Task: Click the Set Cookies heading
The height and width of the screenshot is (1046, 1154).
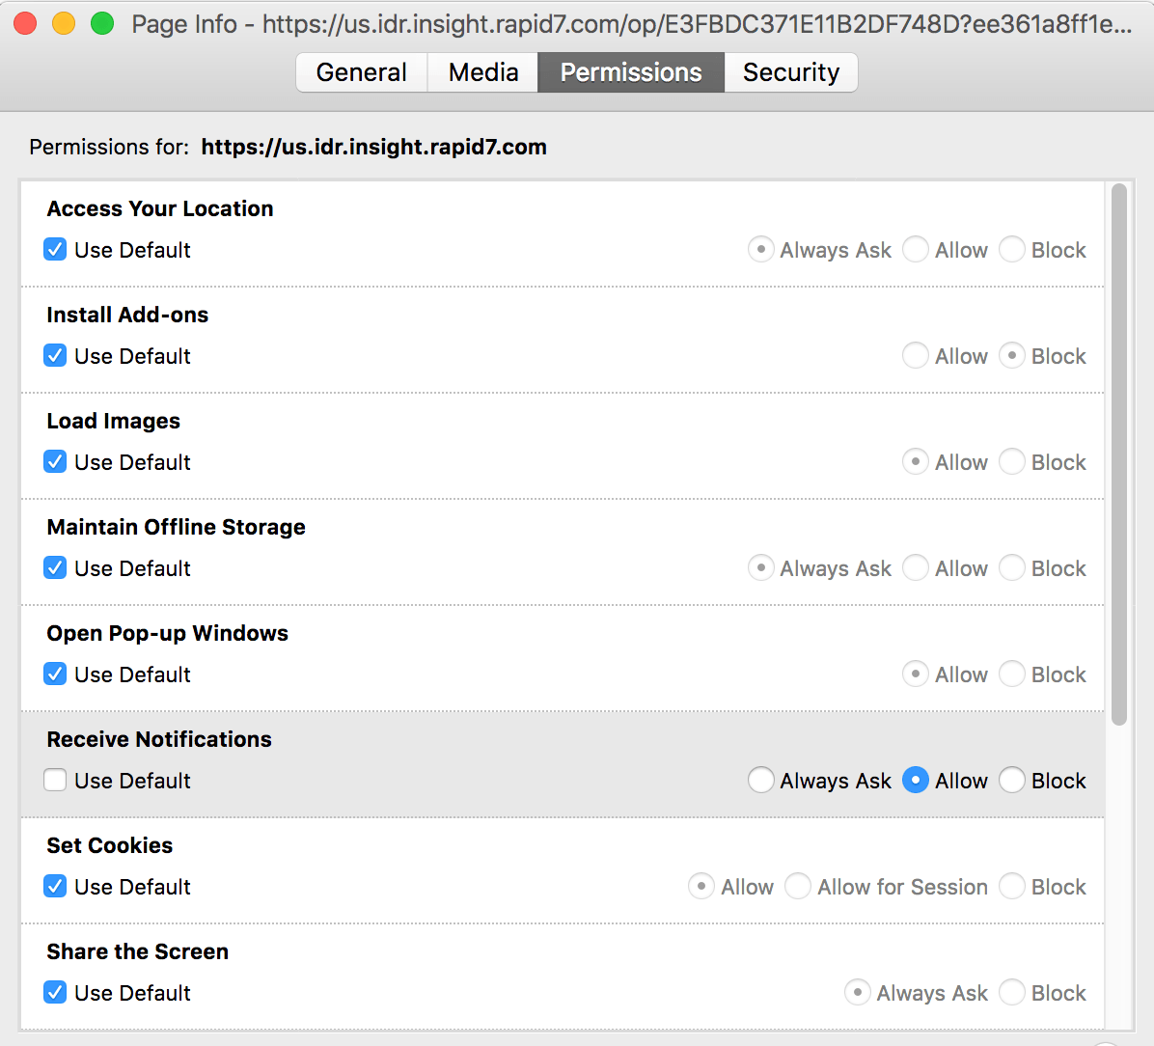Action: (110, 845)
